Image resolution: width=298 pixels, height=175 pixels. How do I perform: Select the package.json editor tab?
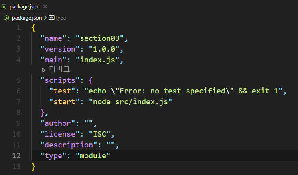[25, 7]
